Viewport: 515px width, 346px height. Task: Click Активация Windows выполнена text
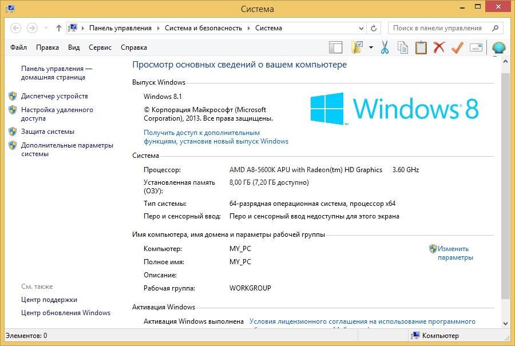193,321
